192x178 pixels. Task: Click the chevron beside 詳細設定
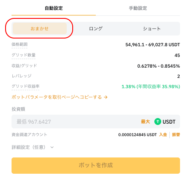tap(52, 147)
